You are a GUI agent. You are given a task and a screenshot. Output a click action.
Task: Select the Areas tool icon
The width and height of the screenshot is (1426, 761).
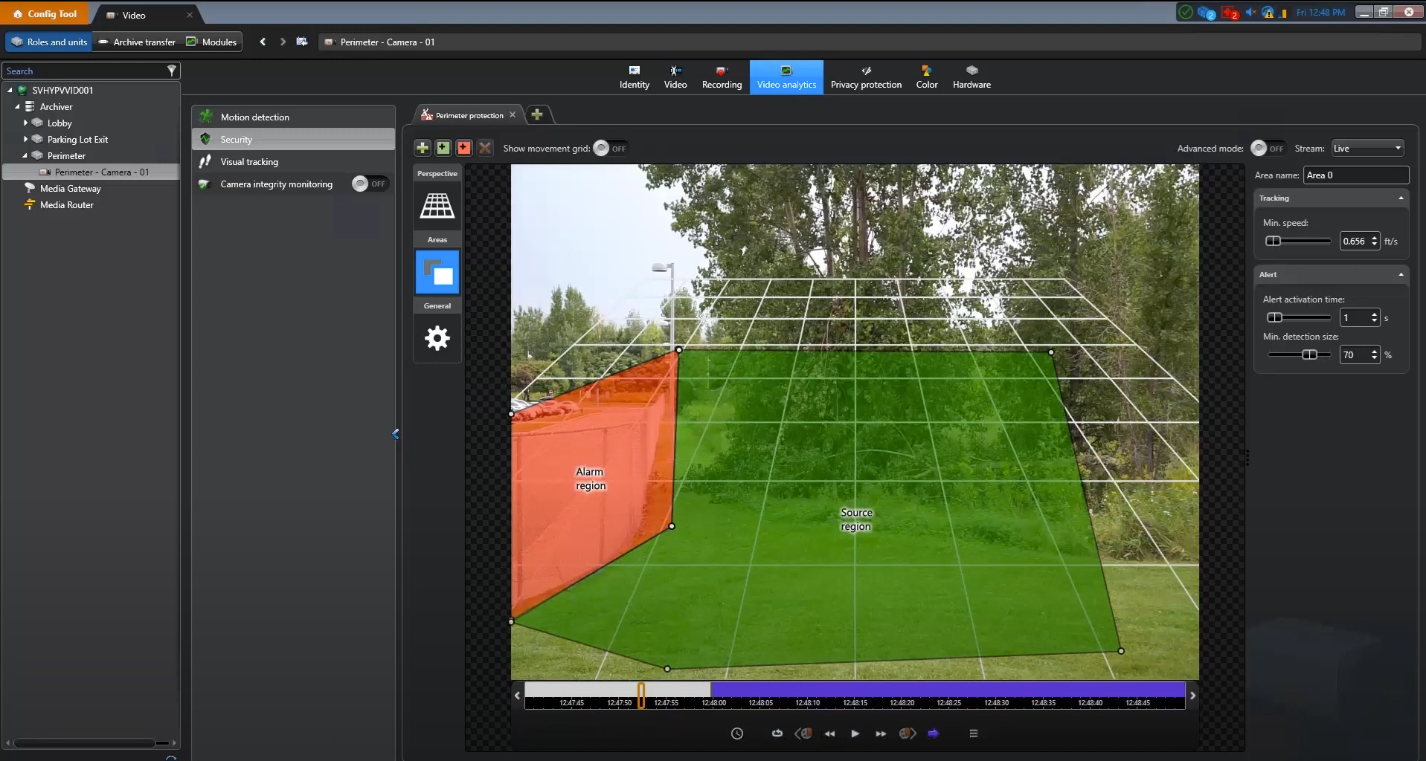tap(437, 272)
